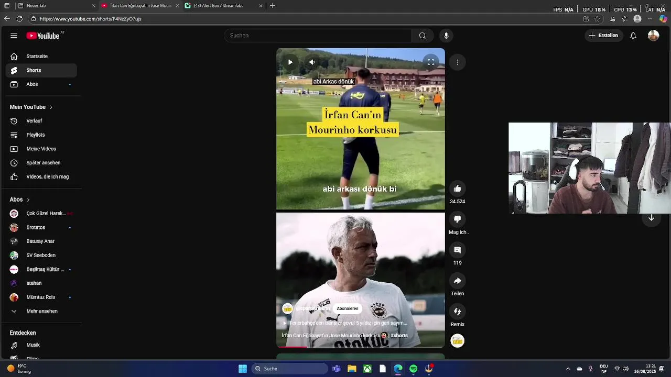Open the weather widget 19°C Sonnig
This screenshot has height=377, width=671.
[x=20, y=369]
